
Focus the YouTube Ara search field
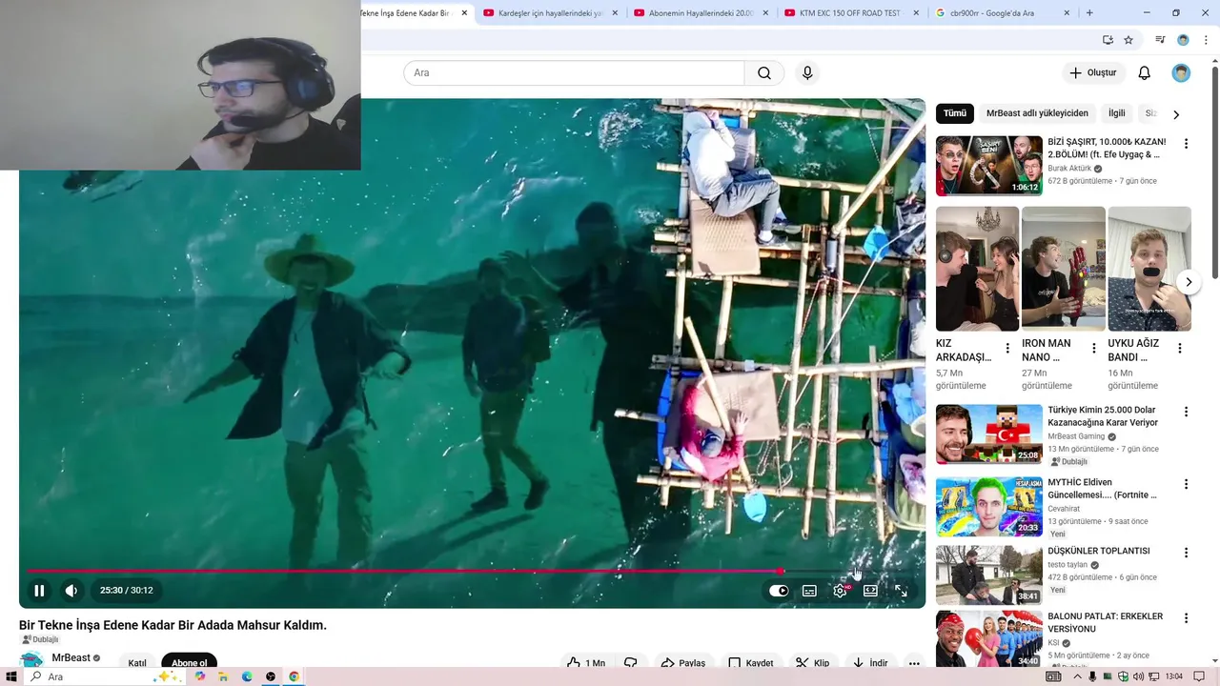coord(574,73)
